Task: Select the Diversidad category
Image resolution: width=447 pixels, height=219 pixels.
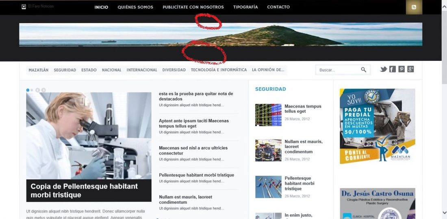Action: click(174, 70)
